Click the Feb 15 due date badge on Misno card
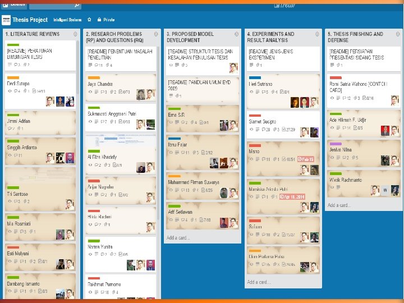The image size is (404, 303). (x=306, y=159)
